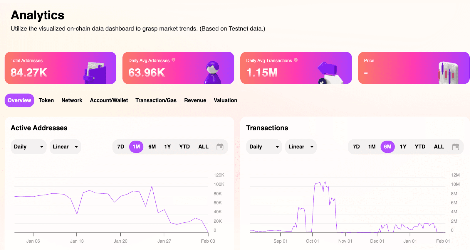Expand Linear scale dropdown in Active Addresses
Viewport: 470px width, 250px height.
tap(65, 147)
